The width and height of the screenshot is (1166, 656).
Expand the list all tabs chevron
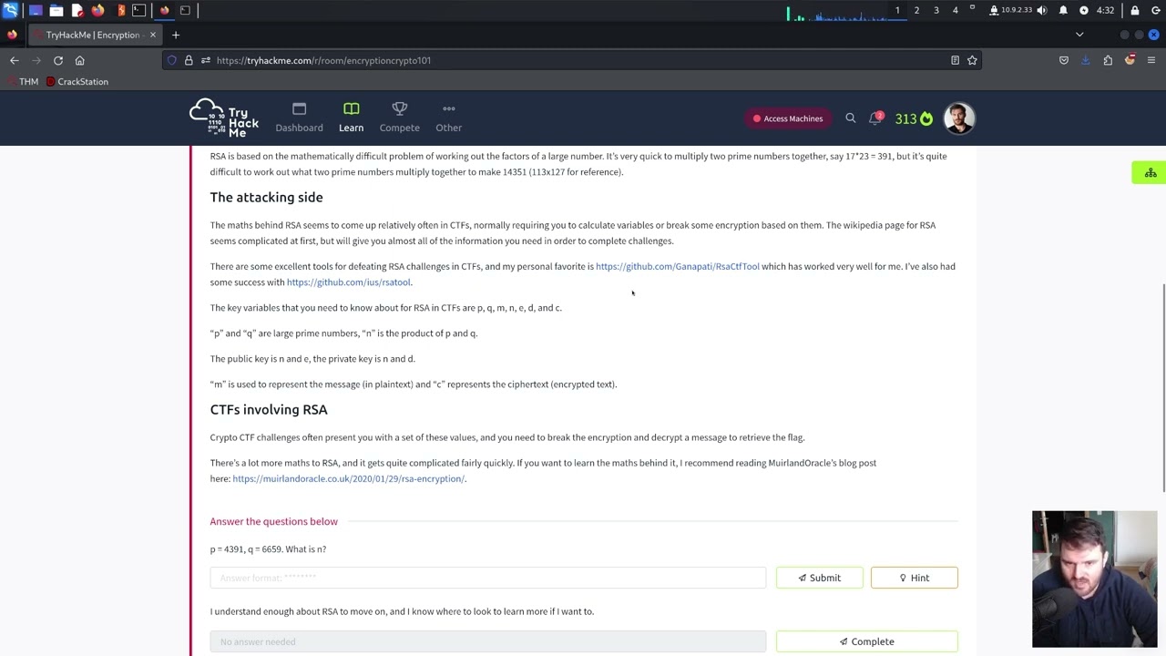1079,35
